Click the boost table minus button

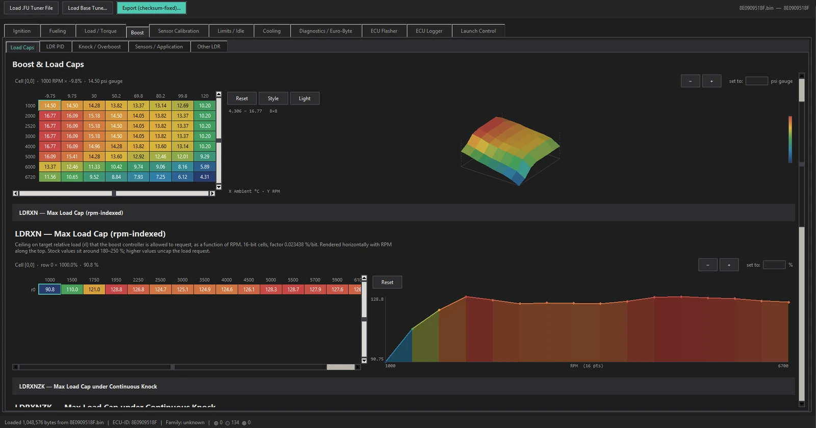(x=691, y=81)
